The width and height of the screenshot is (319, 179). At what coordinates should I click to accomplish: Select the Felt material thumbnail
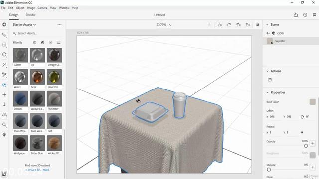click(54, 121)
